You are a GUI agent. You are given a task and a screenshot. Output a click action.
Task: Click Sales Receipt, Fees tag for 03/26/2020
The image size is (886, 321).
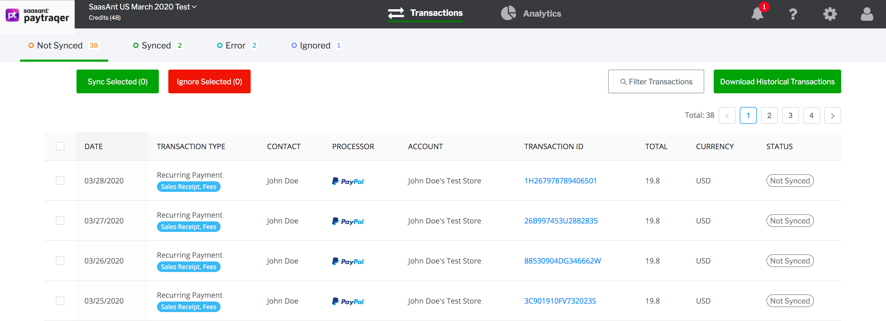point(188,267)
